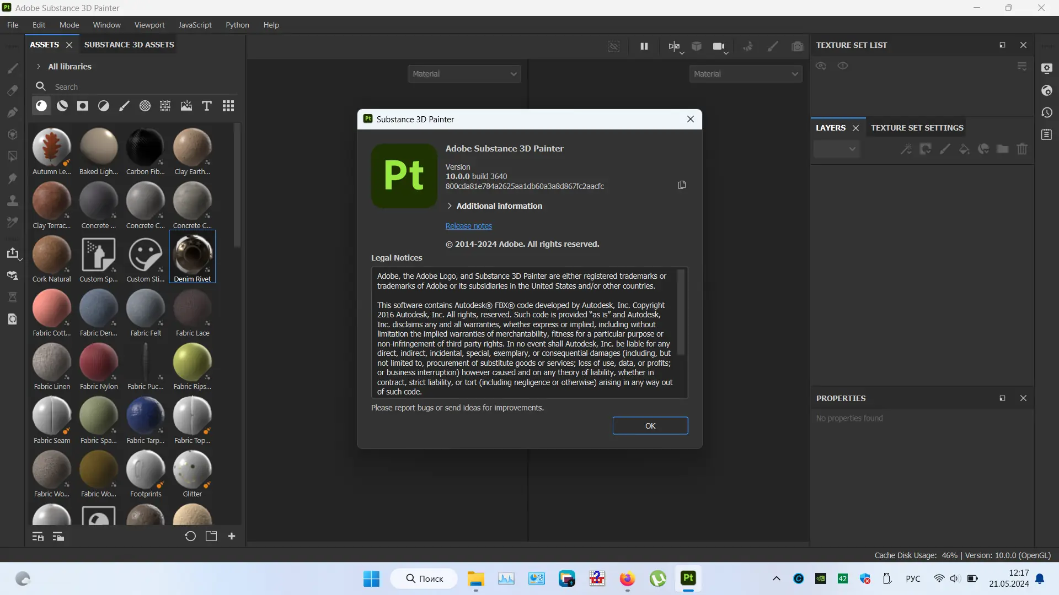Open the Material dropdown above the viewport

(464, 73)
